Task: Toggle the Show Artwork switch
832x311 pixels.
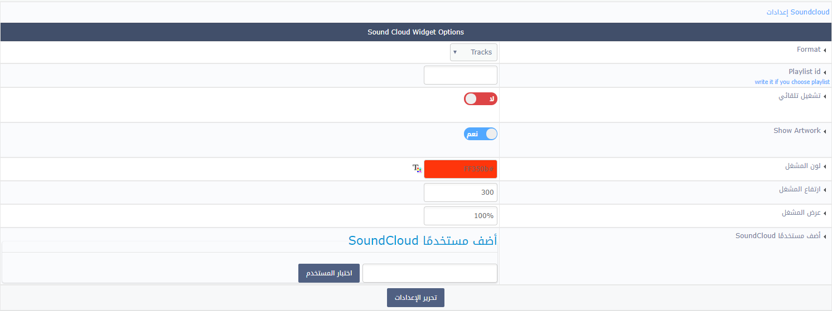Action: click(480, 134)
